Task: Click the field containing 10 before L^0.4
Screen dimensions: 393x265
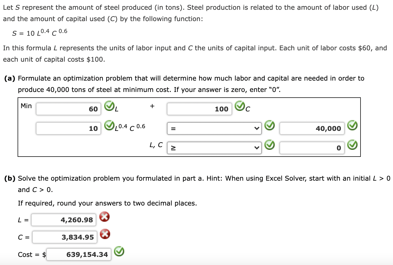Action: [x=68, y=128]
